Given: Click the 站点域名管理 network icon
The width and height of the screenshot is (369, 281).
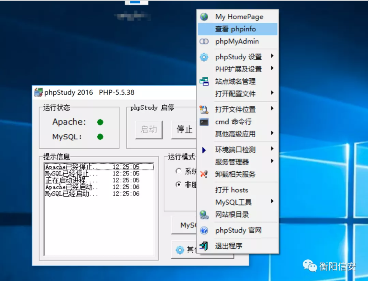Looking at the screenshot, I should tap(204, 82).
